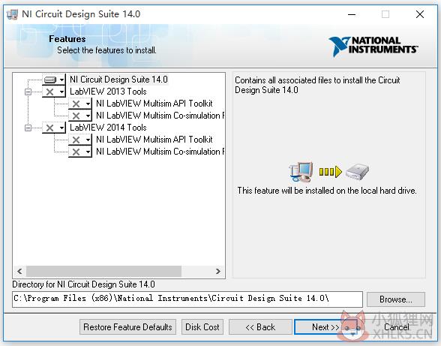Select LabVIEW 2014 Tools tree item

click(108, 128)
